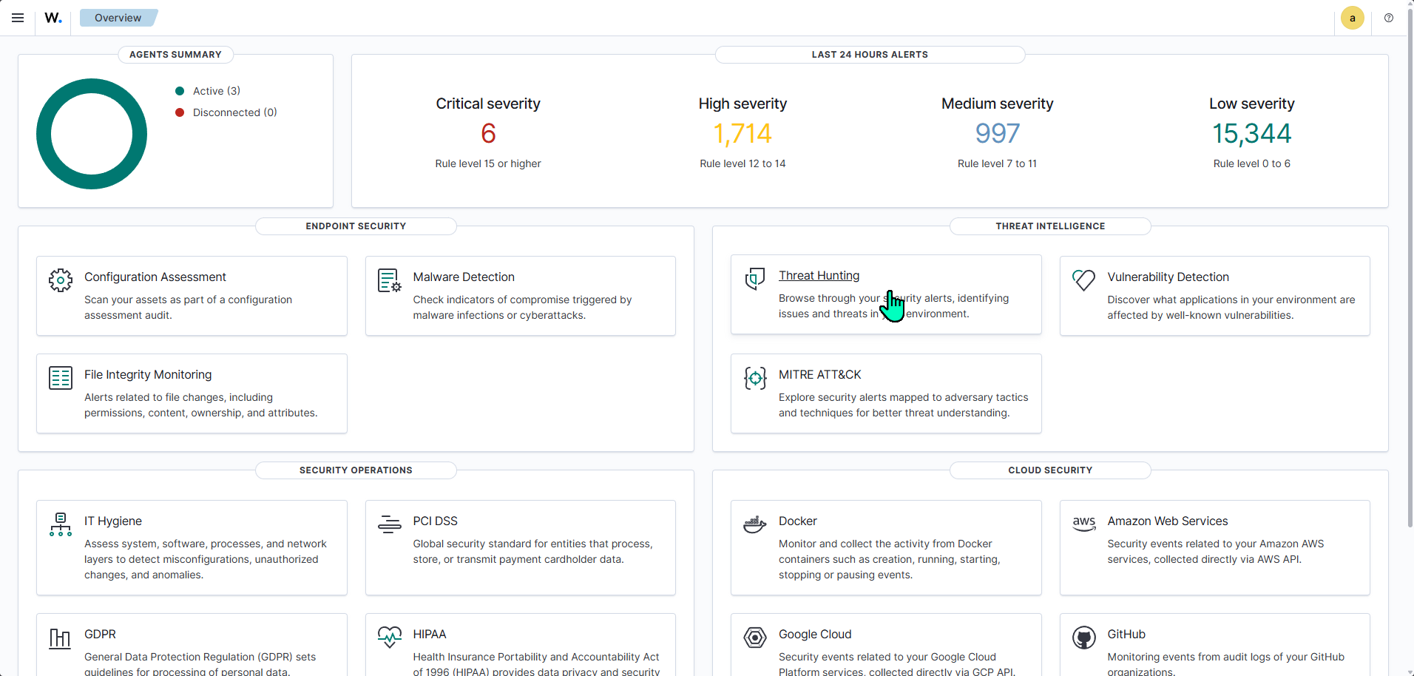
Task: Click the help question mark icon
Action: (1389, 18)
